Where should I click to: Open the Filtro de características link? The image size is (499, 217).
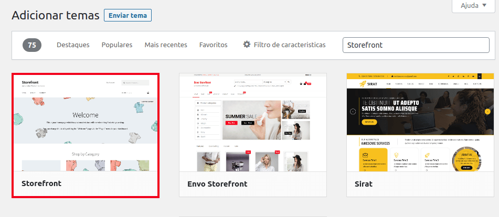point(284,45)
